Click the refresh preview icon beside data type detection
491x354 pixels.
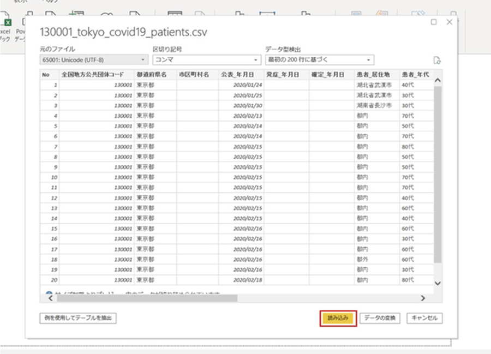click(x=436, y=61)
